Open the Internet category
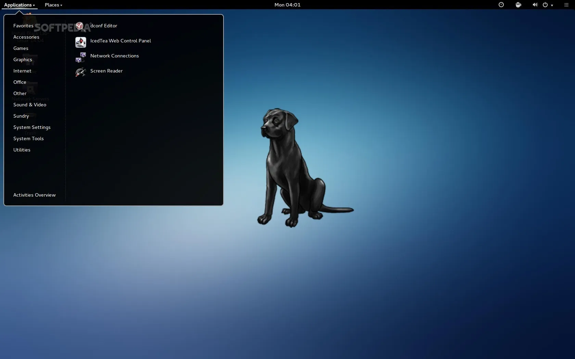The width and height of the screenshot is (575, 359). pos(22,71)
